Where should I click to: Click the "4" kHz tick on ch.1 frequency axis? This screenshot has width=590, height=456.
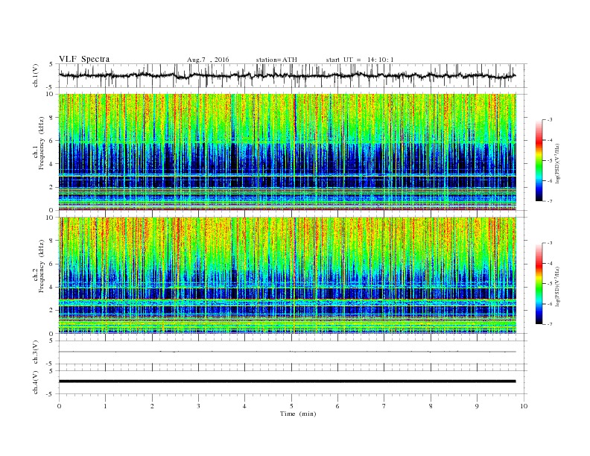click(x=51, y=164)
